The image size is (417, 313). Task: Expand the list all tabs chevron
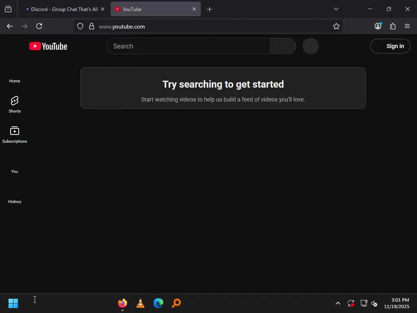click(x=336, y=9)
